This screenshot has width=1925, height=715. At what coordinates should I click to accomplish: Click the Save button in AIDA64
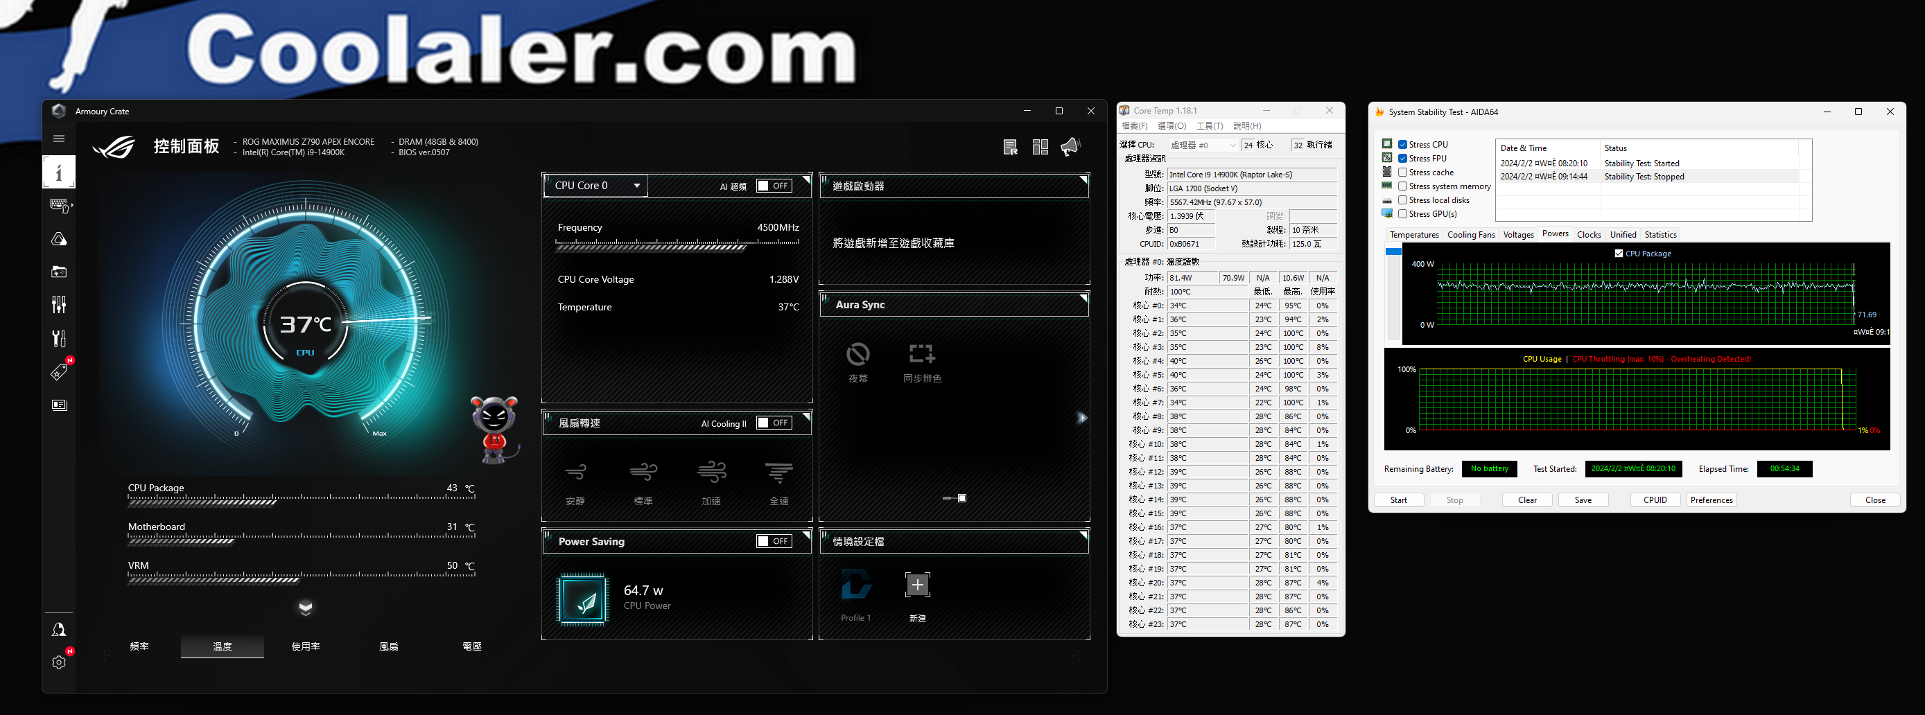click(1583, 500)
